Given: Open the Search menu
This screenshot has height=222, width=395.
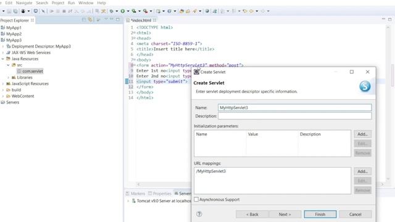Looking at the screenshot, I should click(x=42, y=3).
